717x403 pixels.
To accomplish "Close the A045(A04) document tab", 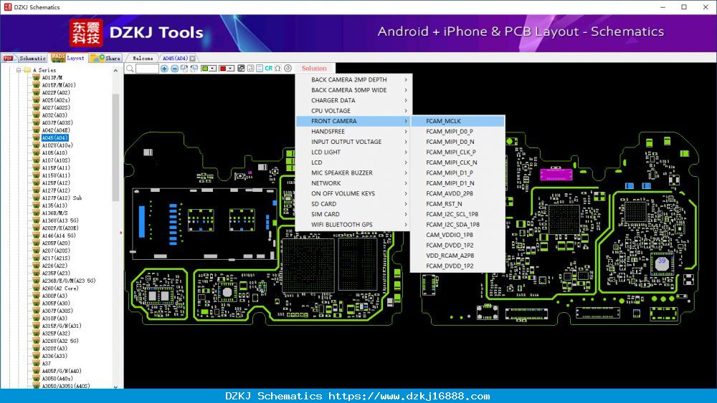I will pos(192,59).
